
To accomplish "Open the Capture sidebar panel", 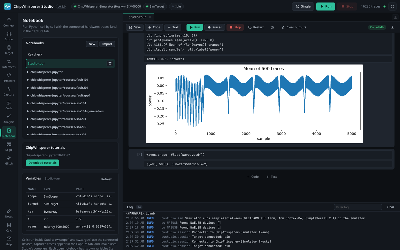I will point(9,91).
